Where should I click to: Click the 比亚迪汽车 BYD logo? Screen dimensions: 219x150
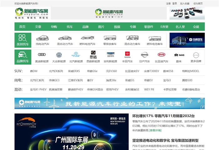(x=162, y=55)
